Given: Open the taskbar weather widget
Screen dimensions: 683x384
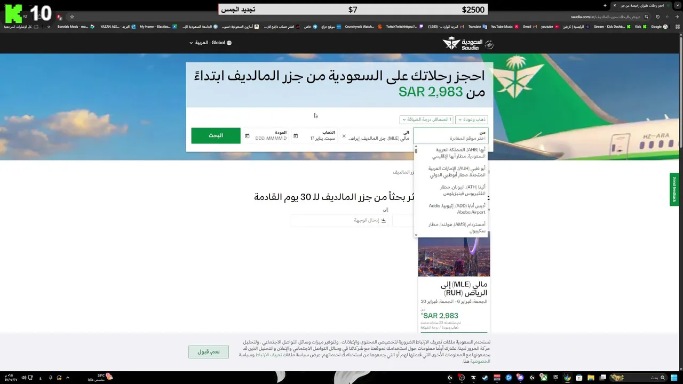Looking at the screenshot, I should click(x=101, y=378).
